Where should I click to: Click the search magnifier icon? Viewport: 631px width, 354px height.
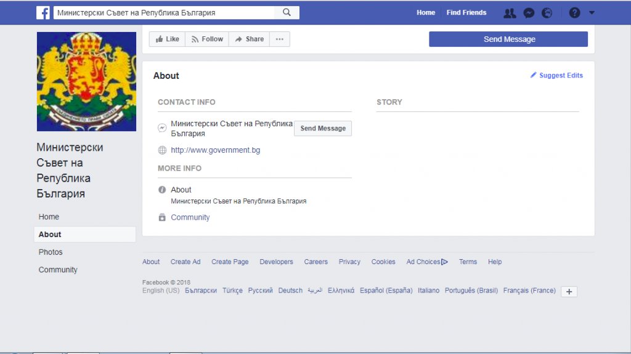(x=287, y=12)
